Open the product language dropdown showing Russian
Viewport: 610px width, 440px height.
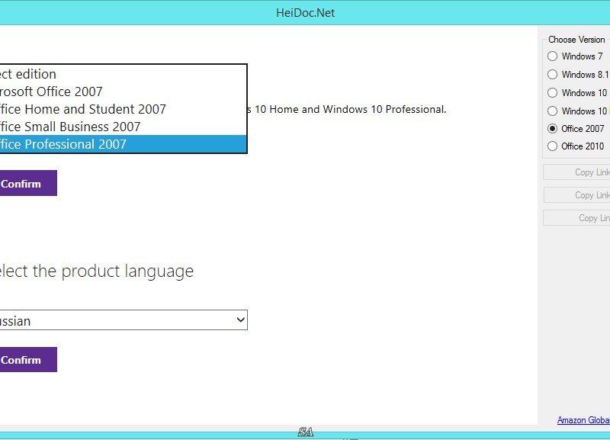tap(124, 320)
